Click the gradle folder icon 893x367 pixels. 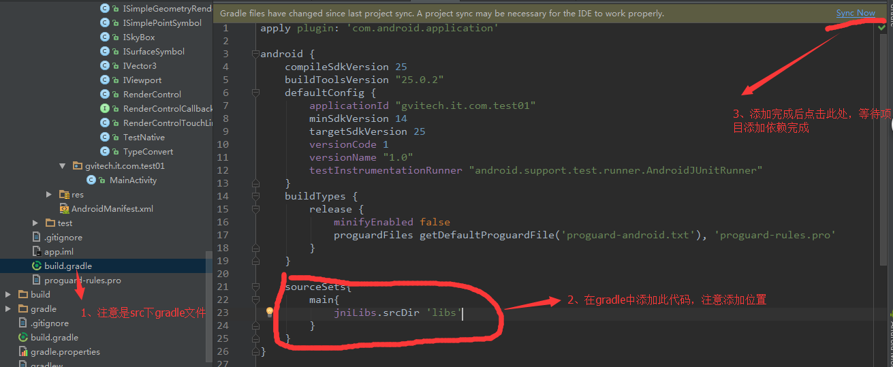23,308
